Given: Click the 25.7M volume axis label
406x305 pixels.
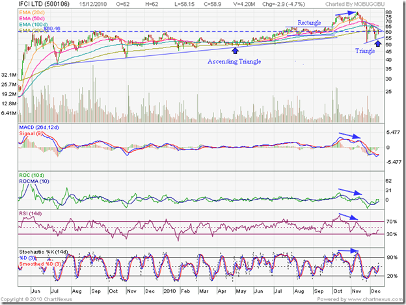Looking at the screenshot, I should [x=9, y=85].
